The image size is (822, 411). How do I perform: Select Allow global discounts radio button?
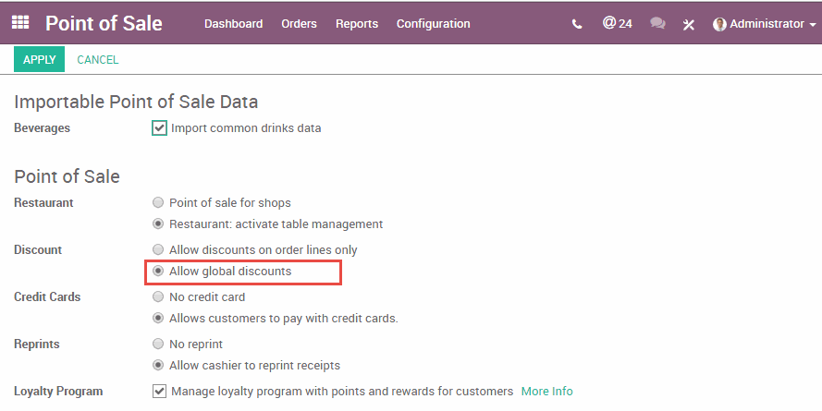(159, 272)
